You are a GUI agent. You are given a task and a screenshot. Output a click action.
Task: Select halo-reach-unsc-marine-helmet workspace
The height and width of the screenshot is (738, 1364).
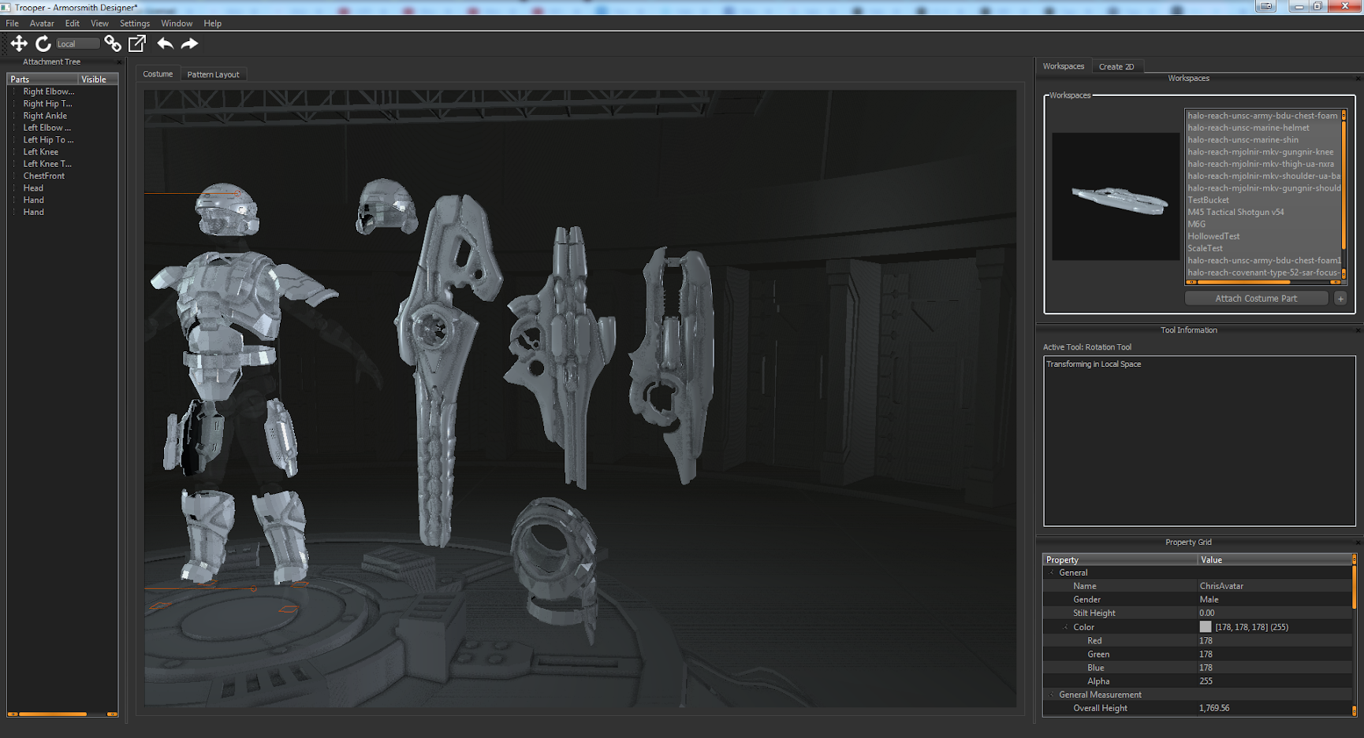(1248, 128)
